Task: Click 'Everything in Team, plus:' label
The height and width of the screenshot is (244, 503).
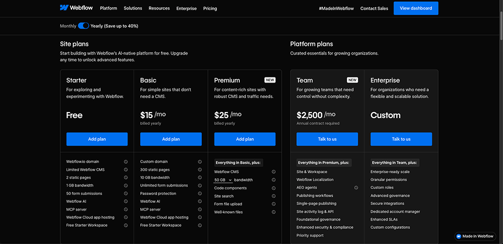Action: 395,163
